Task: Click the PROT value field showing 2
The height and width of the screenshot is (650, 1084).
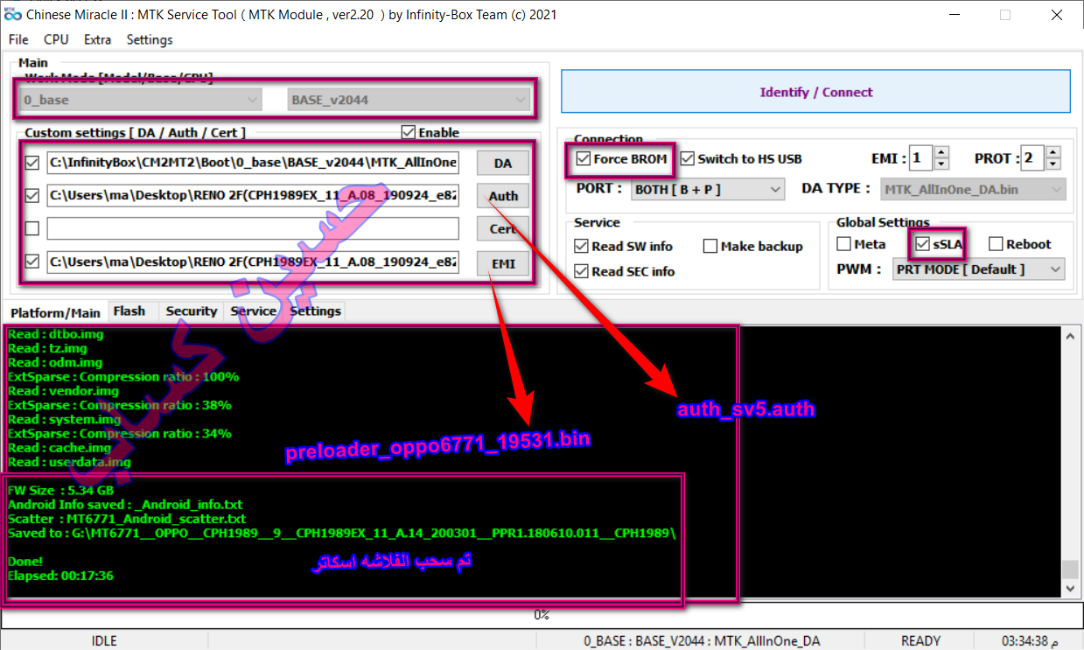Action: [x=1033, y=158]
